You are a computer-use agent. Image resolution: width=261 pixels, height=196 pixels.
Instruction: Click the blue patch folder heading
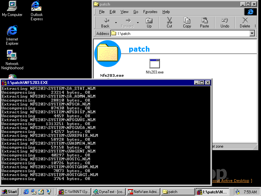pyautogui.click(x=139, y=49)
